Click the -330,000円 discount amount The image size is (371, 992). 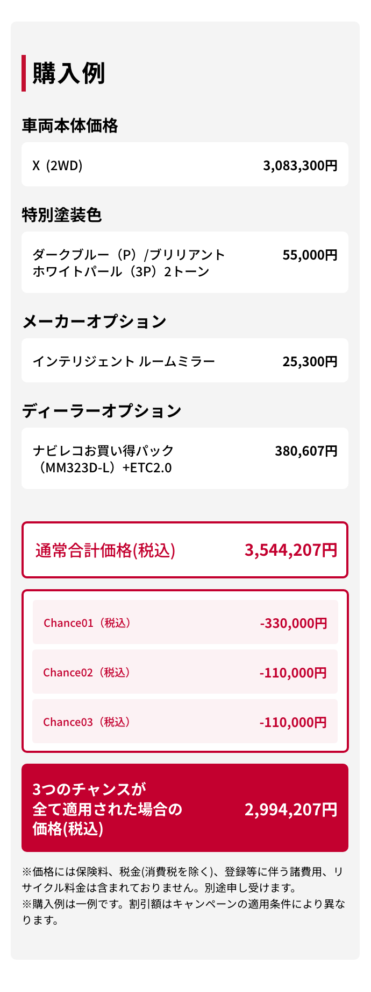coord(294,623)
